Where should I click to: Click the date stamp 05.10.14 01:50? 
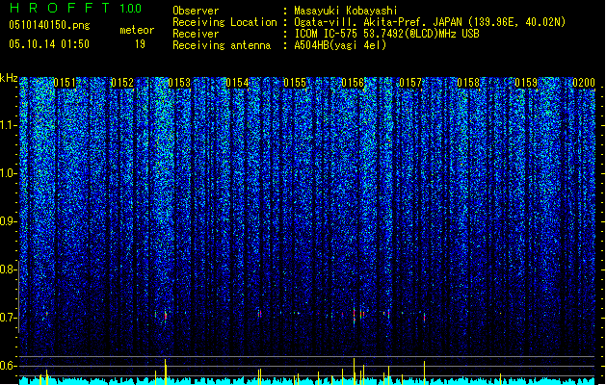(49, 44)
